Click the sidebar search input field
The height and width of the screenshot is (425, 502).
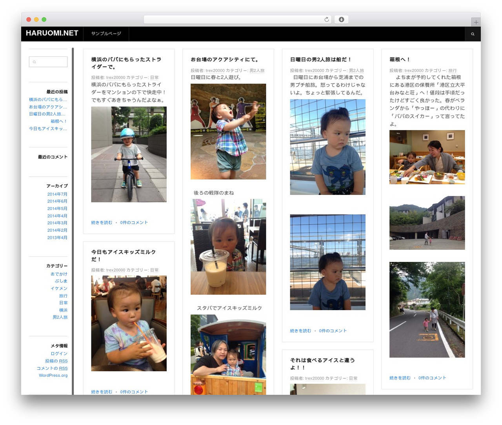(48, 62)
